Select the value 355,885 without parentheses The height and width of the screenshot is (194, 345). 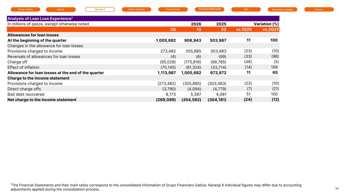tap(193, 51)
